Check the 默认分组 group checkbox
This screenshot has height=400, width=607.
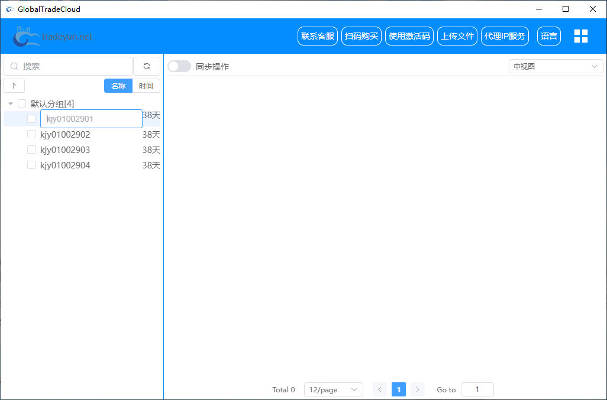point(22,103)
